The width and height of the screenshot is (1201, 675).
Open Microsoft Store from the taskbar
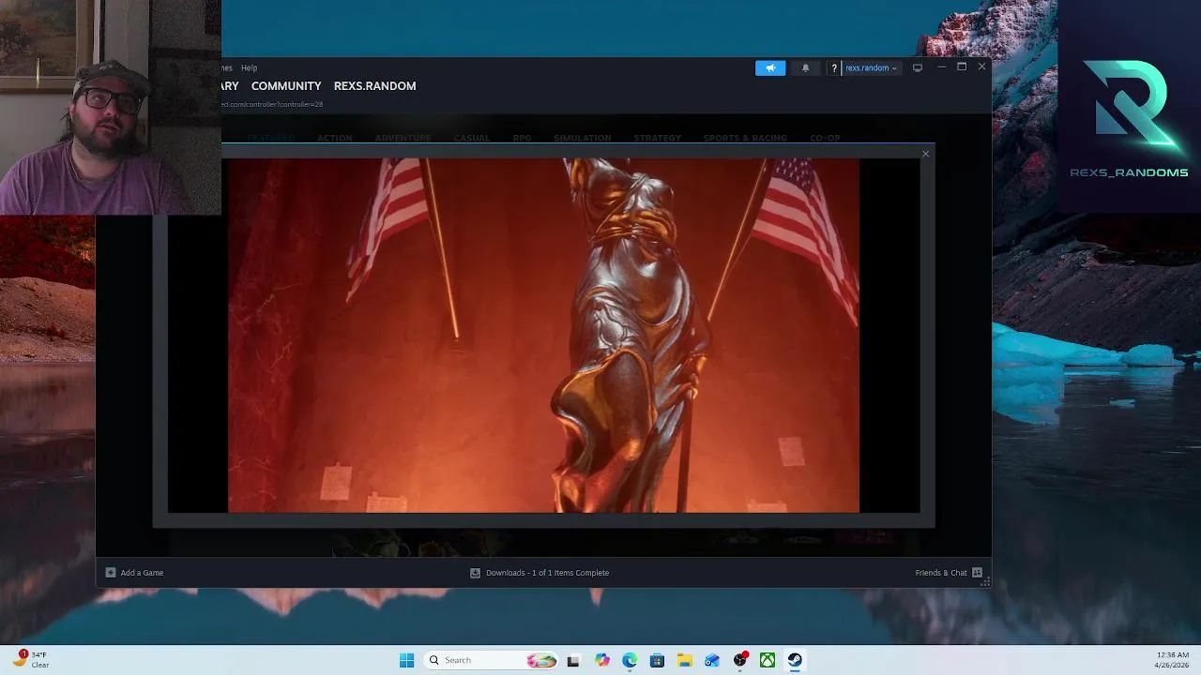tap(657, 660)
